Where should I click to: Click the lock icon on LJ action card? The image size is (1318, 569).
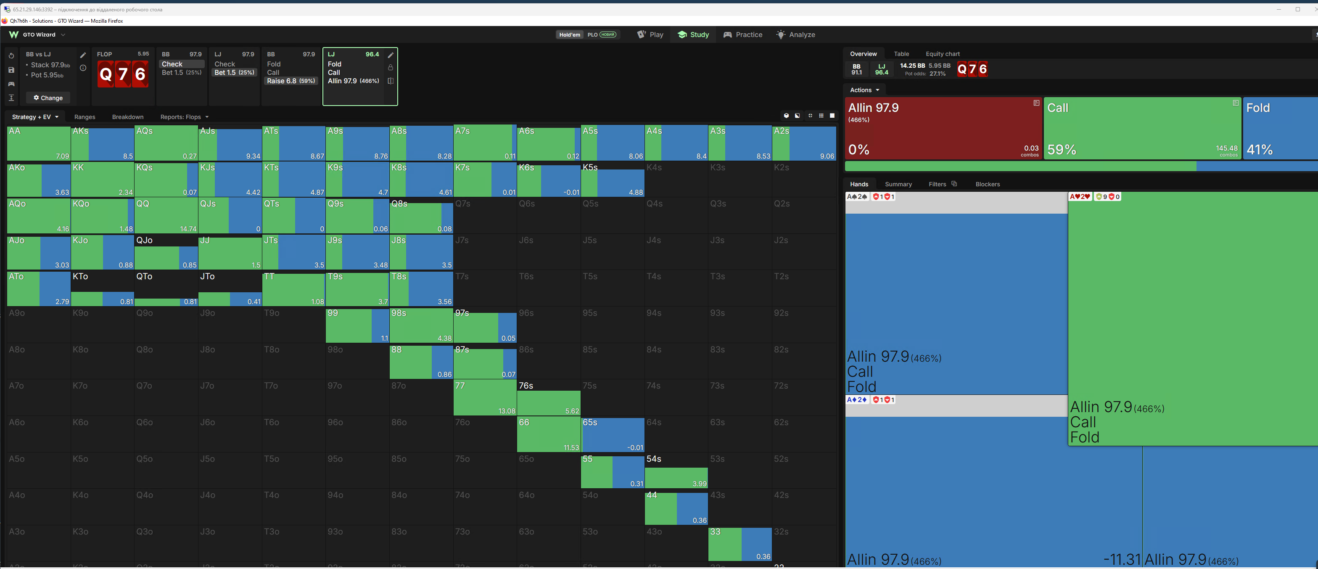click(x=391, y=68)
